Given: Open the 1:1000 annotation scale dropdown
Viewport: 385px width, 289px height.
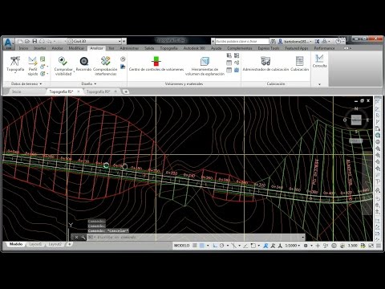Looking at the screenshot, I should pyautogui.click(x=292, y=246).
